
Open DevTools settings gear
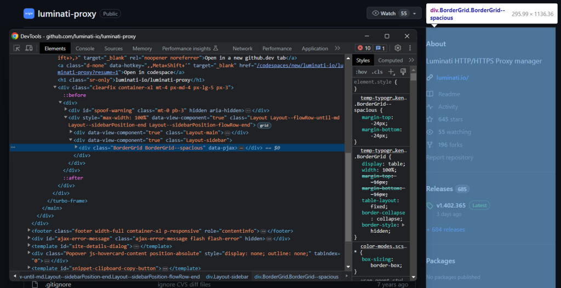click(x=398, y=48)
